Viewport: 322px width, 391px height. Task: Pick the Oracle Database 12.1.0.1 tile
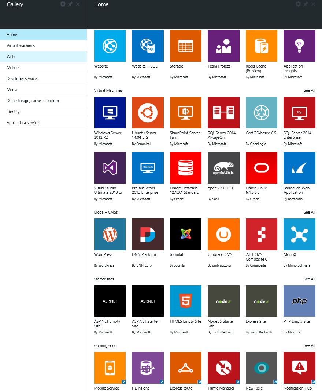185,168
